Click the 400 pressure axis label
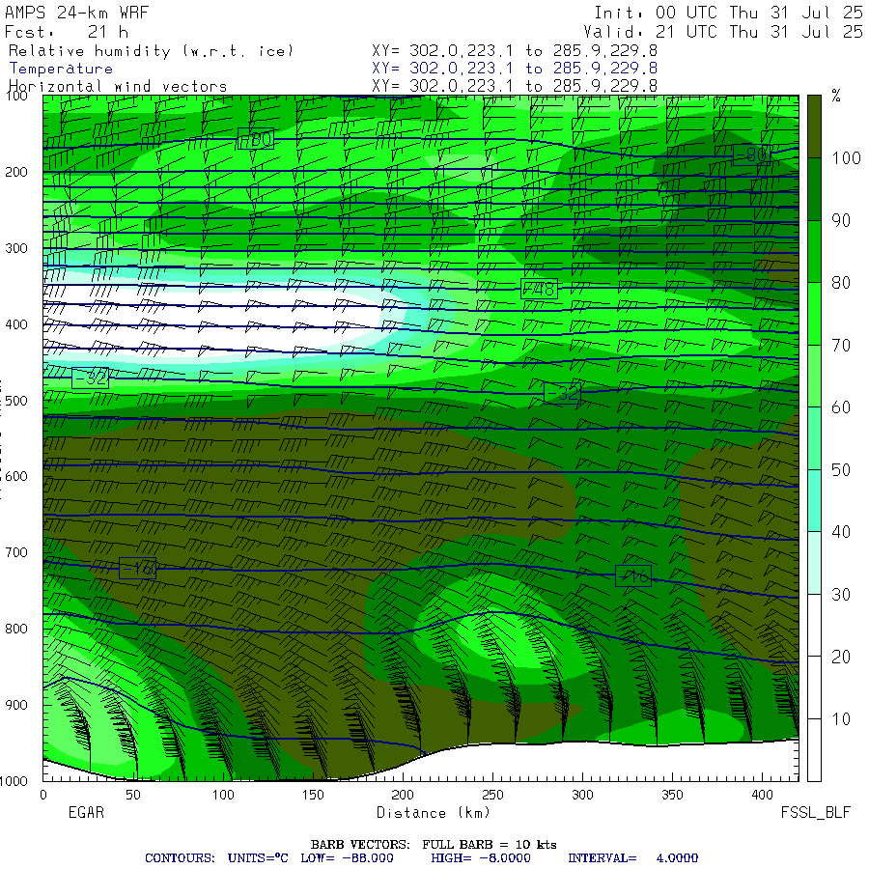This screenshot has width=869, height=869. click(16, 324)
